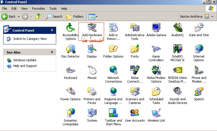Viewport: 217px width, 131px height.
Task: Open the Help menu
Action: (x=64, y=9)
